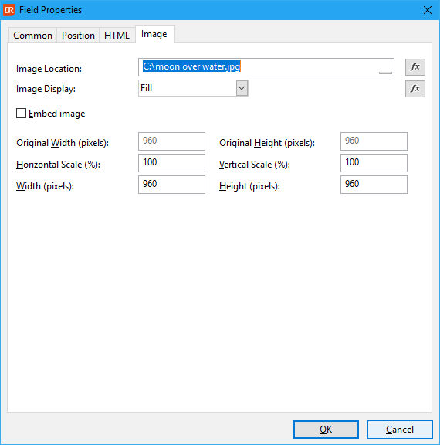440x445 pixels.
Task: Expand the Image Display dropdown arrow
Action: 242,88
